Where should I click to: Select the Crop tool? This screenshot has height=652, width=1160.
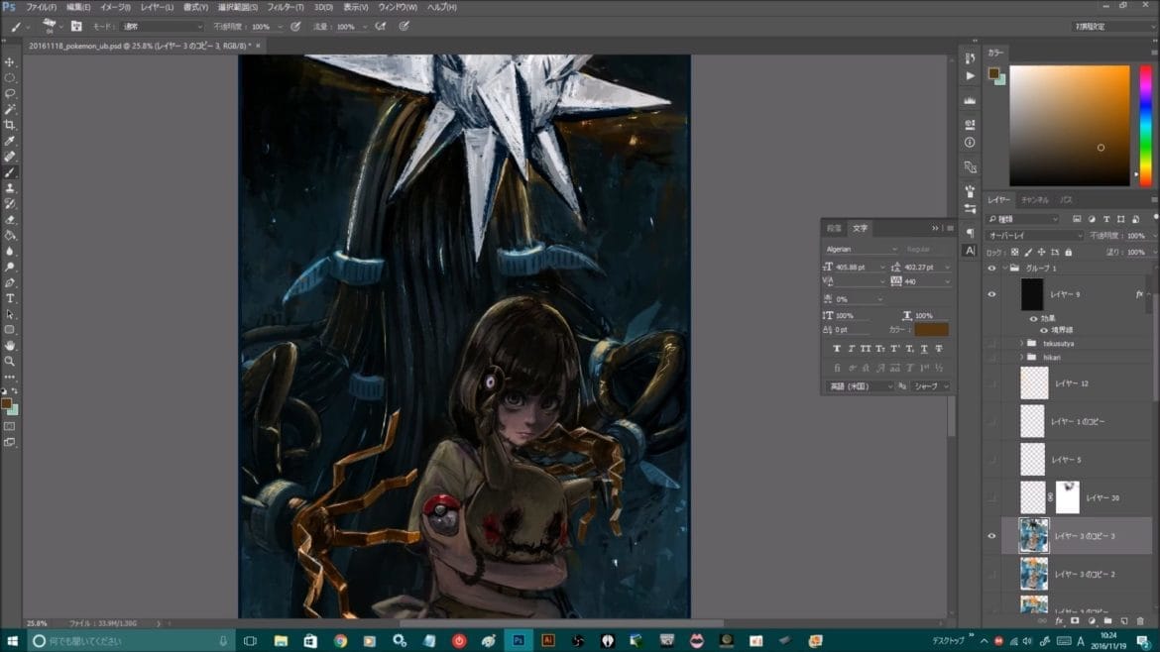10,125
